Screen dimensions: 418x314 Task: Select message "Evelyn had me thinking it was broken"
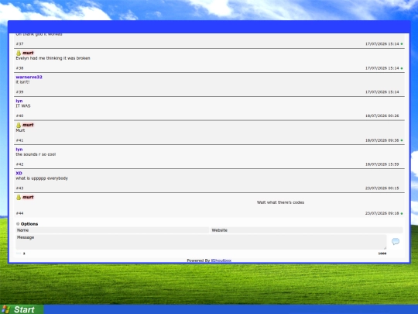[53, 58]
